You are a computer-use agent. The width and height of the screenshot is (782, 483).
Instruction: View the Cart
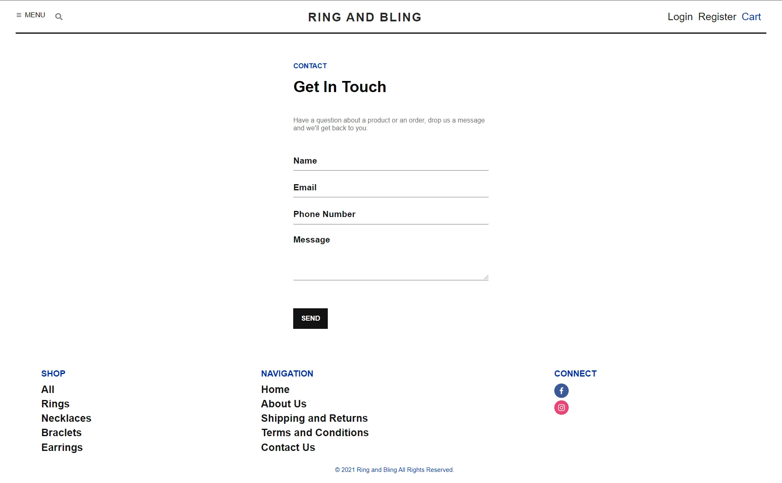tap(751, 17)
